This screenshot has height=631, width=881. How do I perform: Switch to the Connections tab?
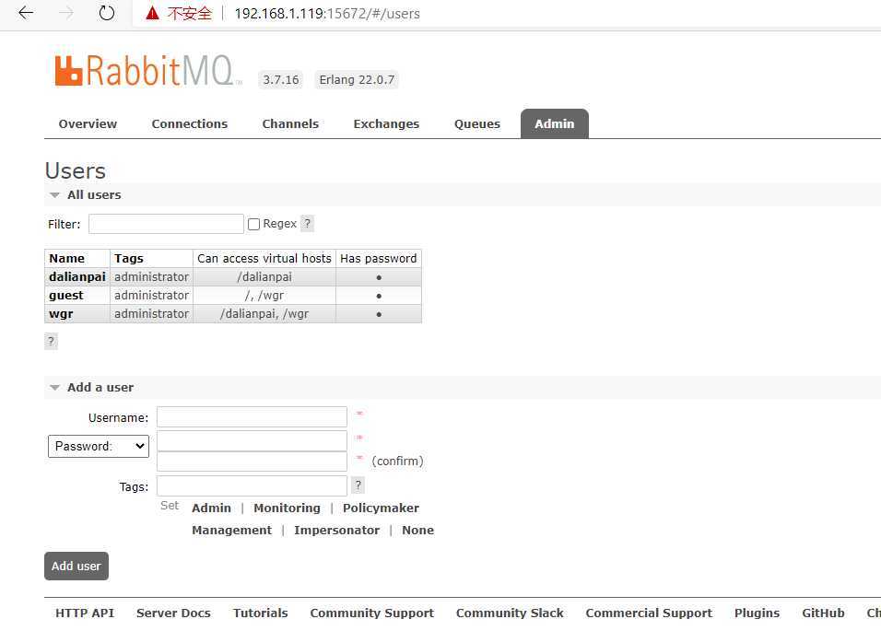[x=189, y=123]
